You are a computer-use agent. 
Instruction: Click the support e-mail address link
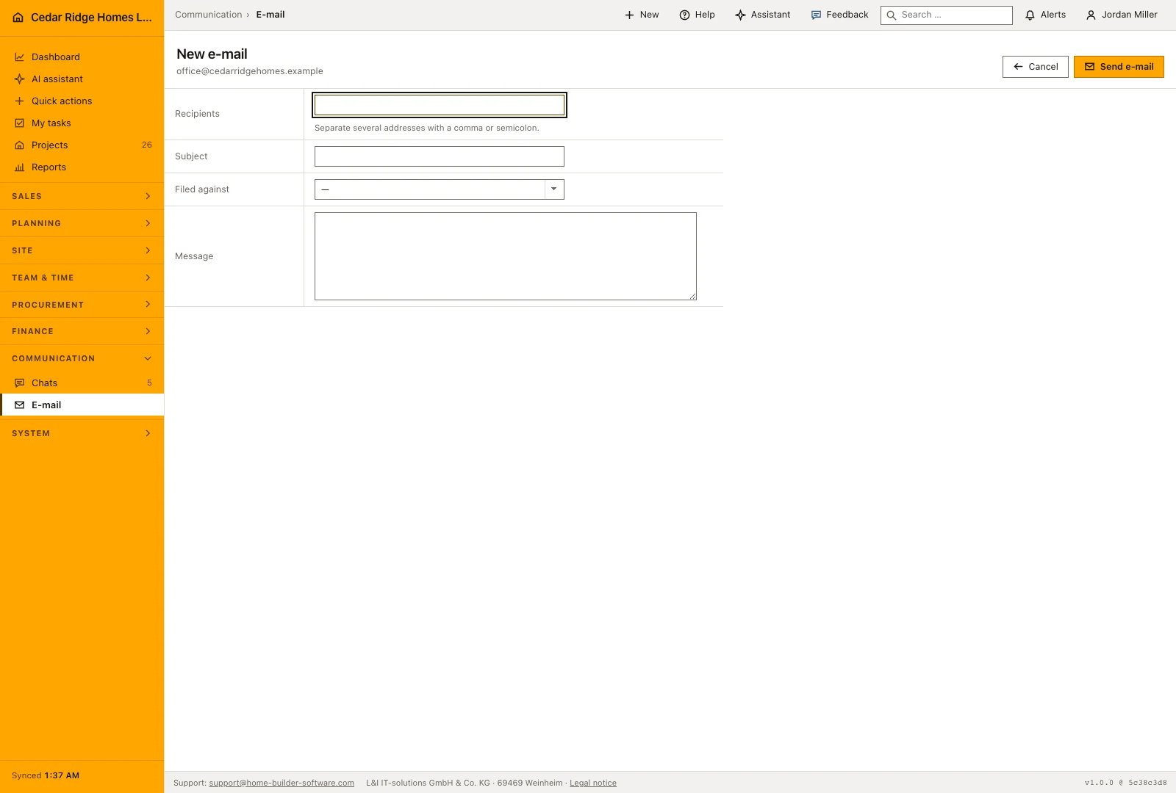tap(282, 783)
